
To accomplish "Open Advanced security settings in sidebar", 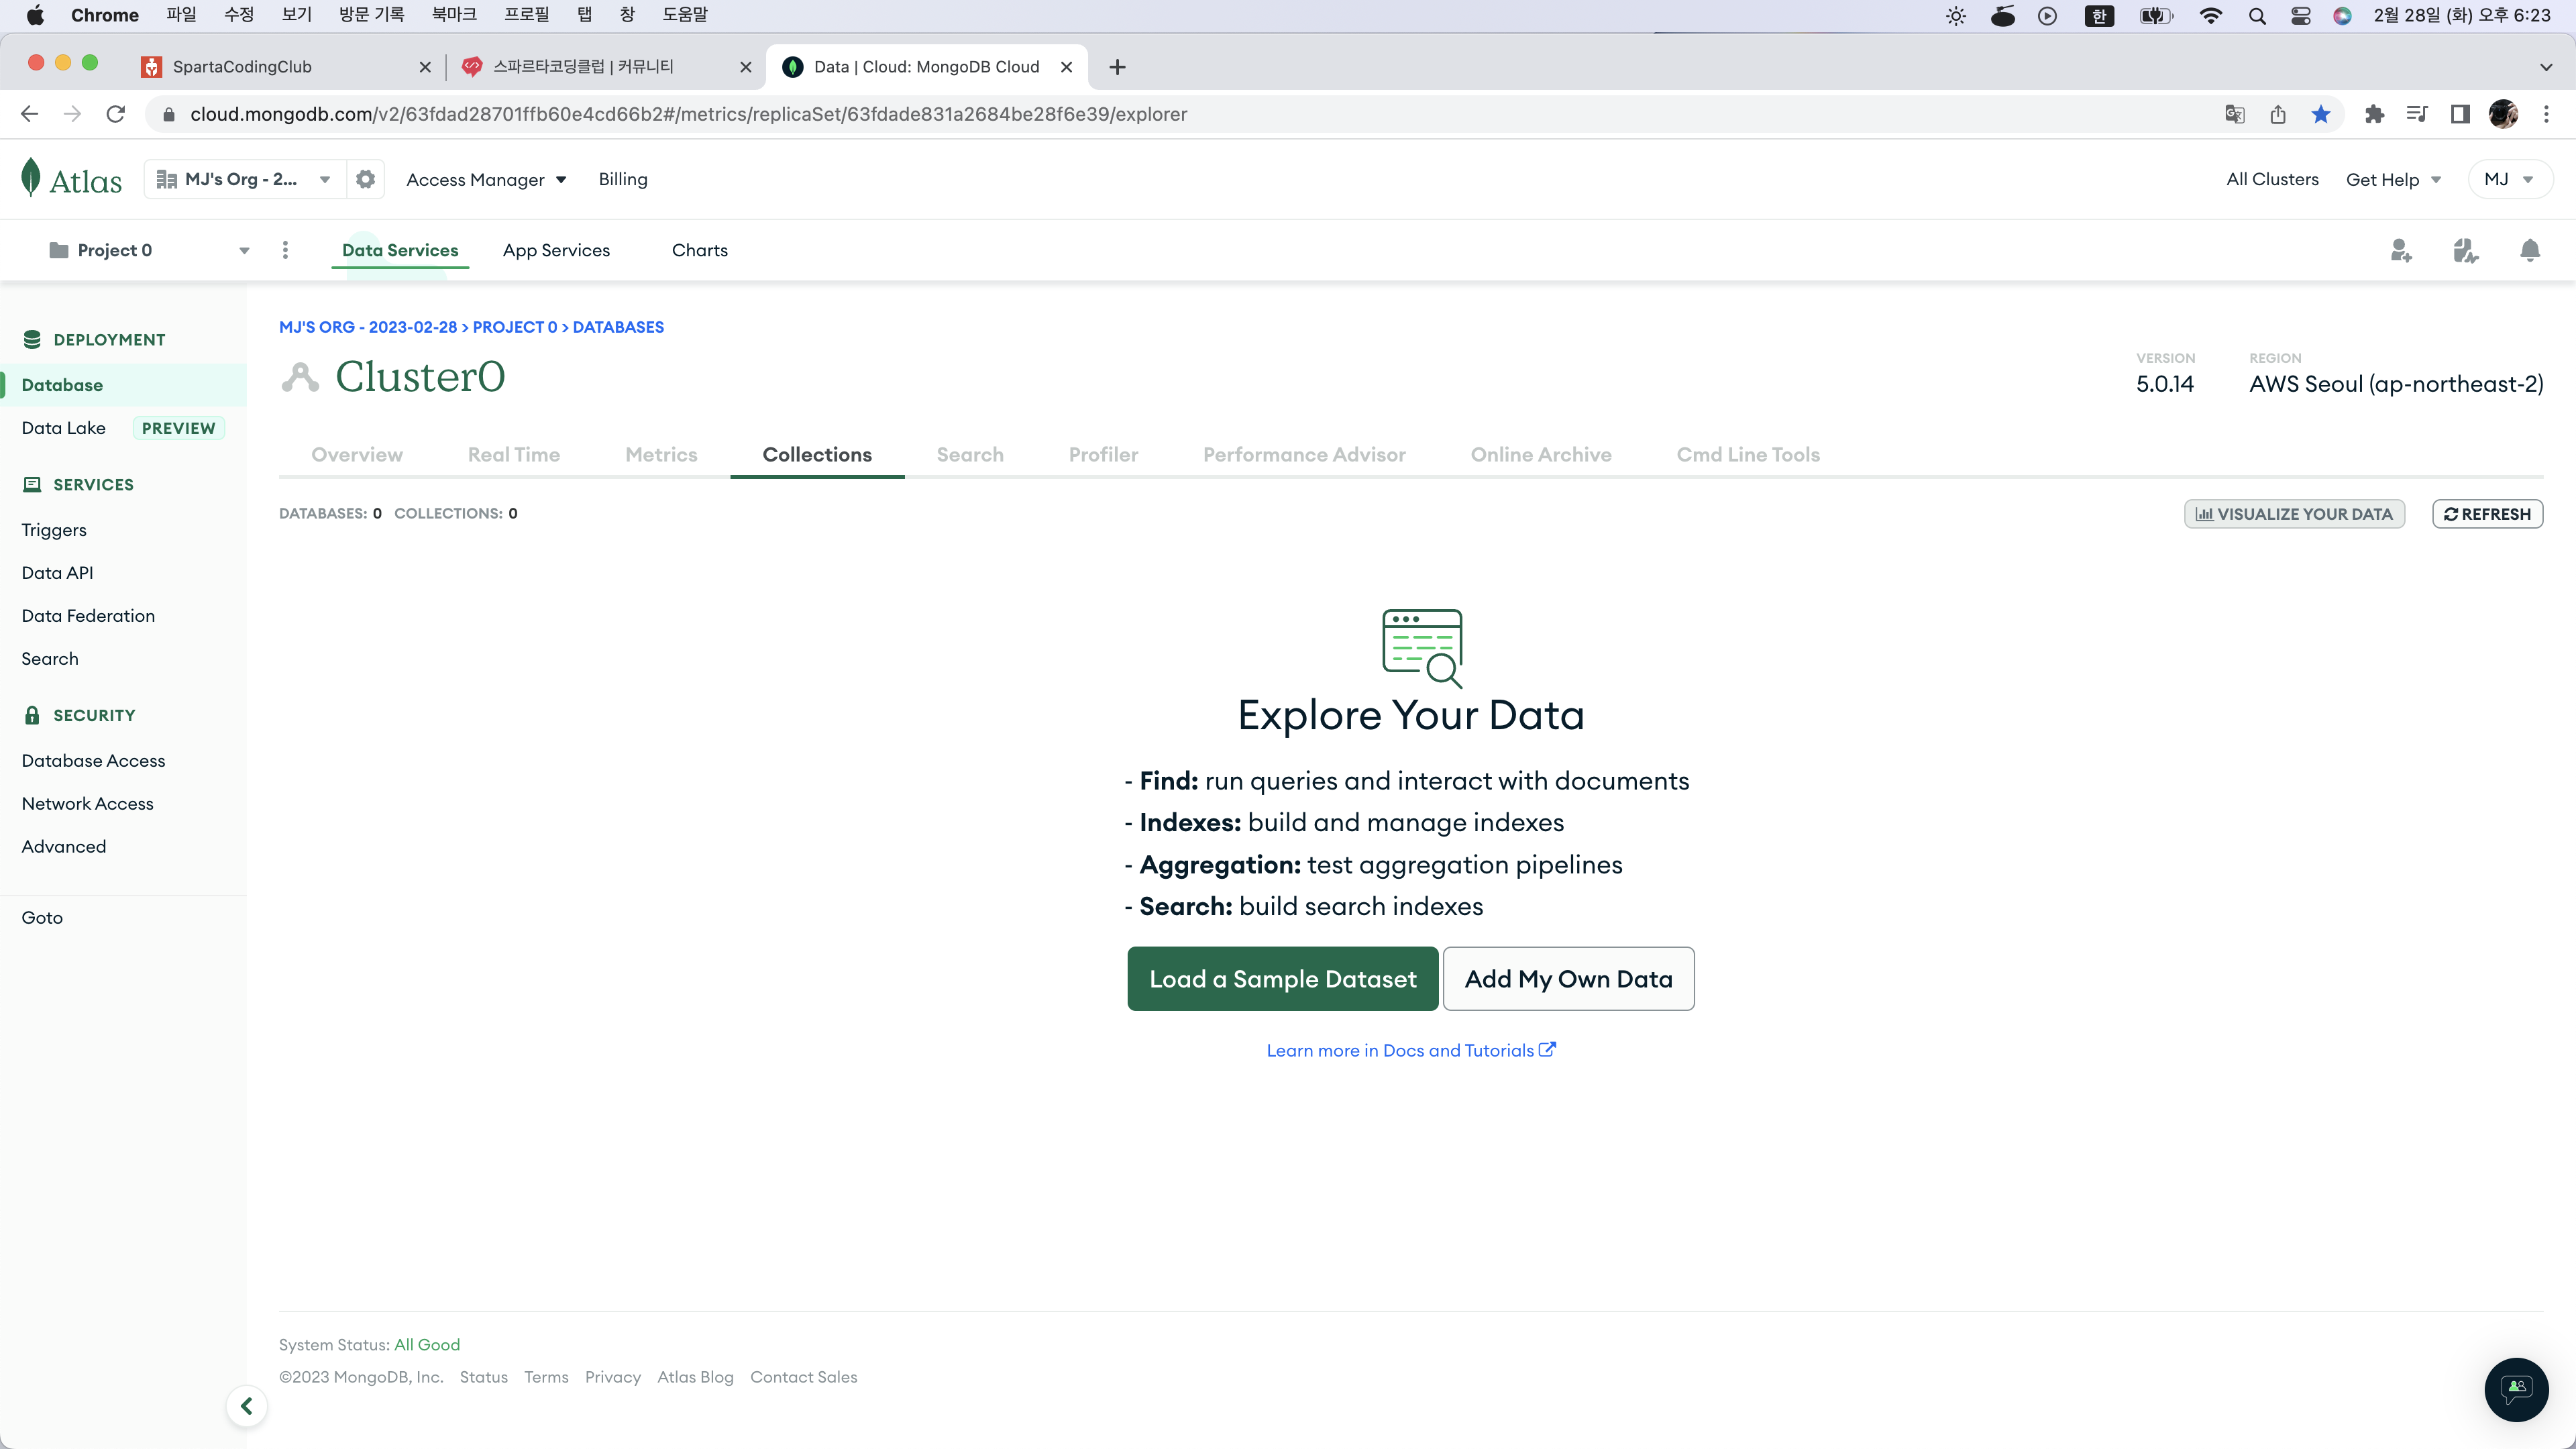I will coord(64,847).
